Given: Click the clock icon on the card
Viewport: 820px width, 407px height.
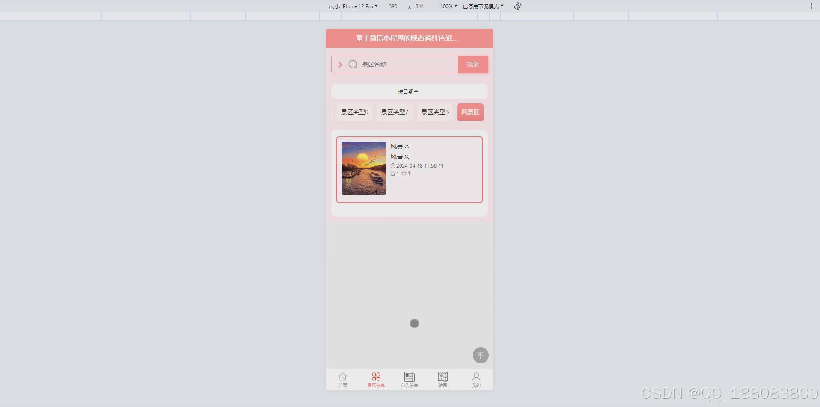Looking at the screenshot, I should (x=393, y=166).
